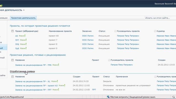Screen dimensions: 176x99
Task: Click the note не все ок
Action: [120, 90]
